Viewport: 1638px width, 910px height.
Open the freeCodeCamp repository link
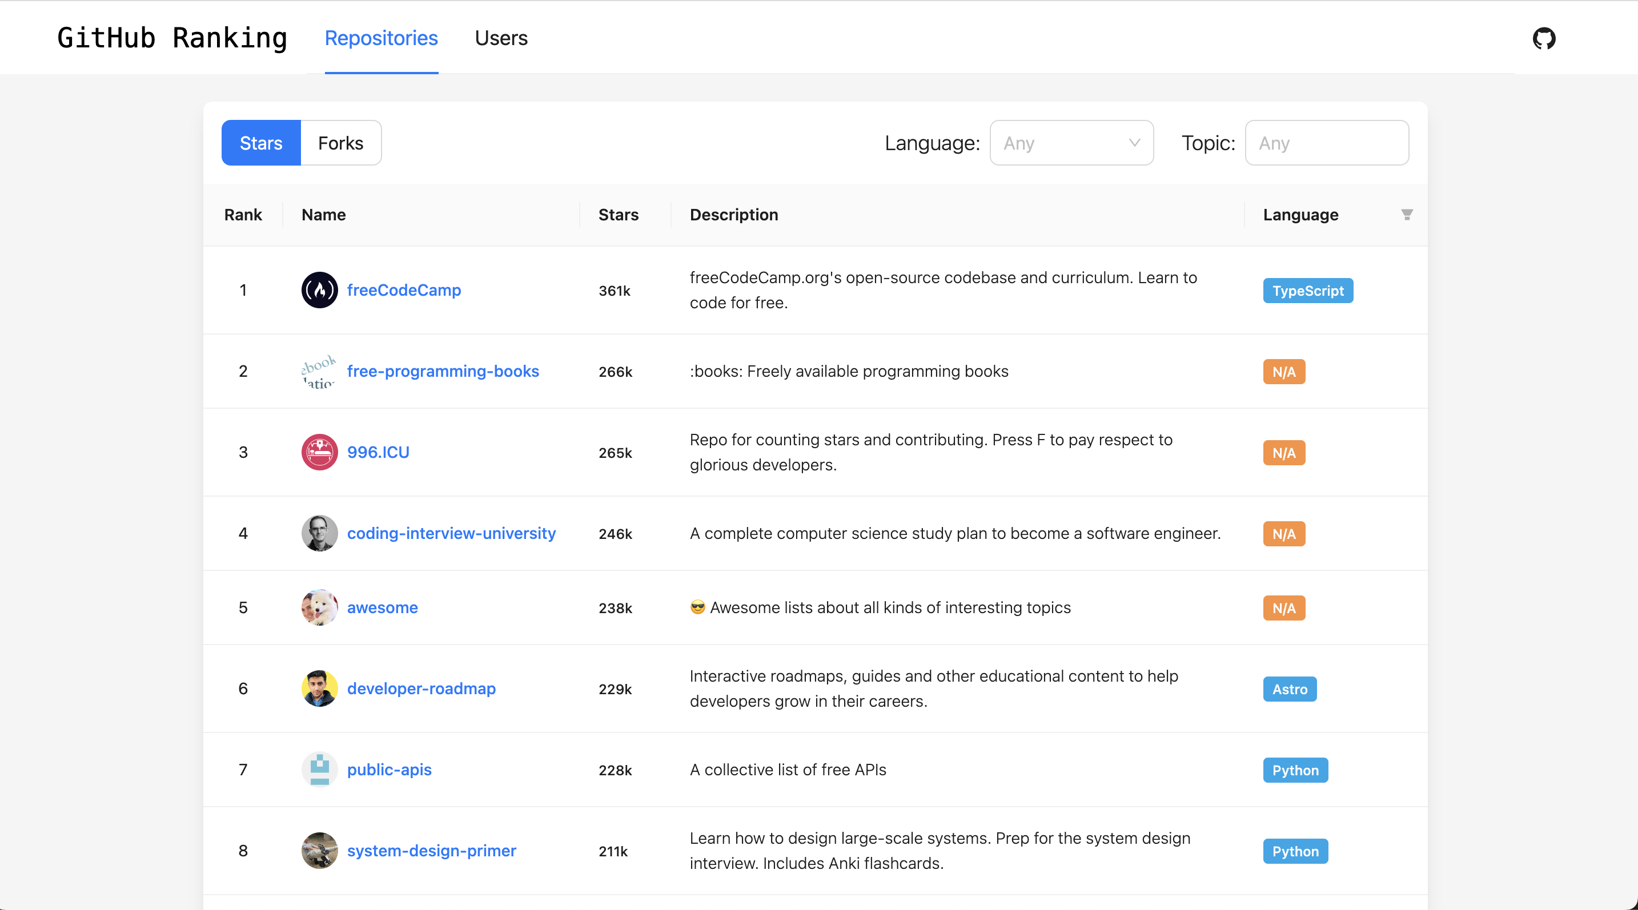point(404,291)
